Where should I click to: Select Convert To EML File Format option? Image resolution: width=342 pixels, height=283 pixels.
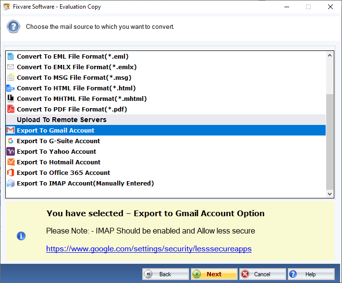pos(166,56)
